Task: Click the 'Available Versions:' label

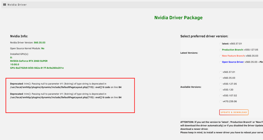Action: pyautogui.click(x=191, y=87)
